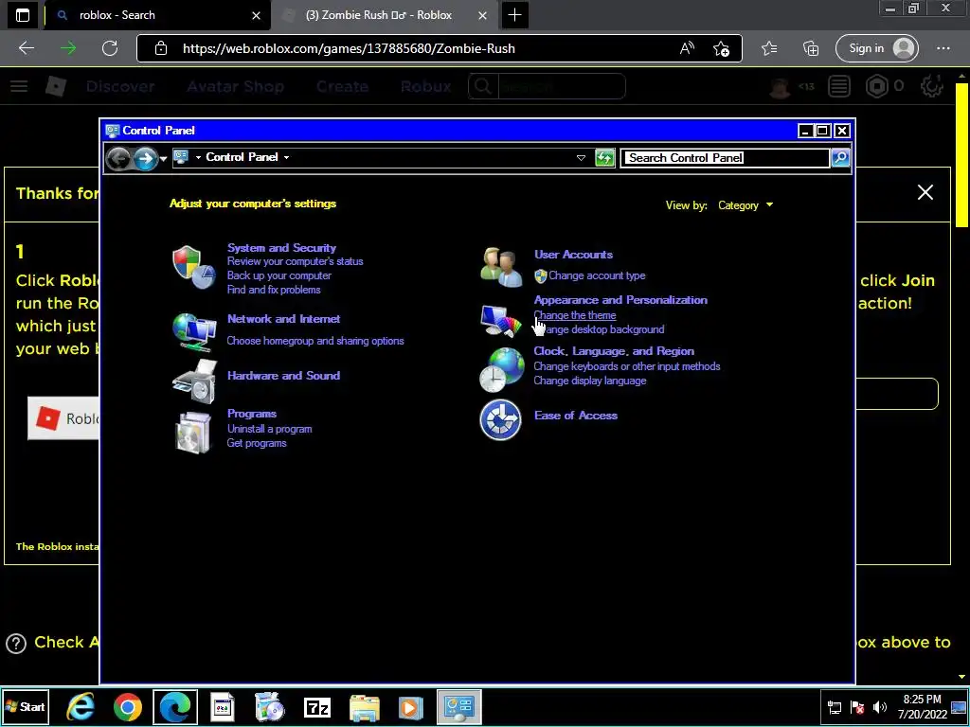Open the Roblox settings gear icon
The height and width of the screenshot is (727, 970).
pyautogui.click(x=932, y=86)
